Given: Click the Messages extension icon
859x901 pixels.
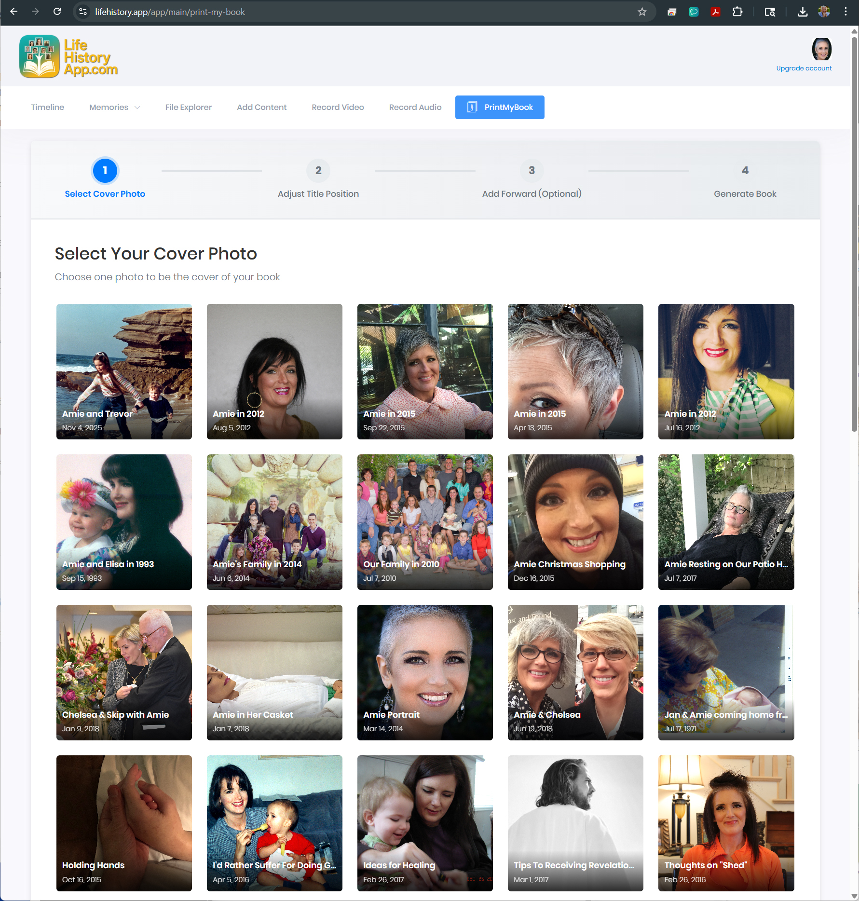Looking at the screenshot, I should pyautogui.click(x=694, y=12).
